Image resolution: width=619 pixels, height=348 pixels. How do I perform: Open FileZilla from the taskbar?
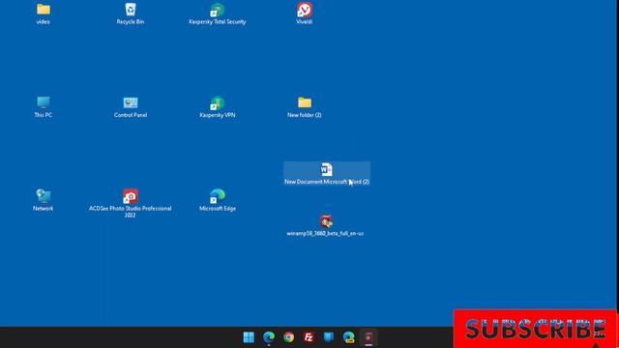309,337
